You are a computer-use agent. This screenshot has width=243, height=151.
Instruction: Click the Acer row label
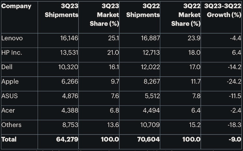[x=8, y=110]
